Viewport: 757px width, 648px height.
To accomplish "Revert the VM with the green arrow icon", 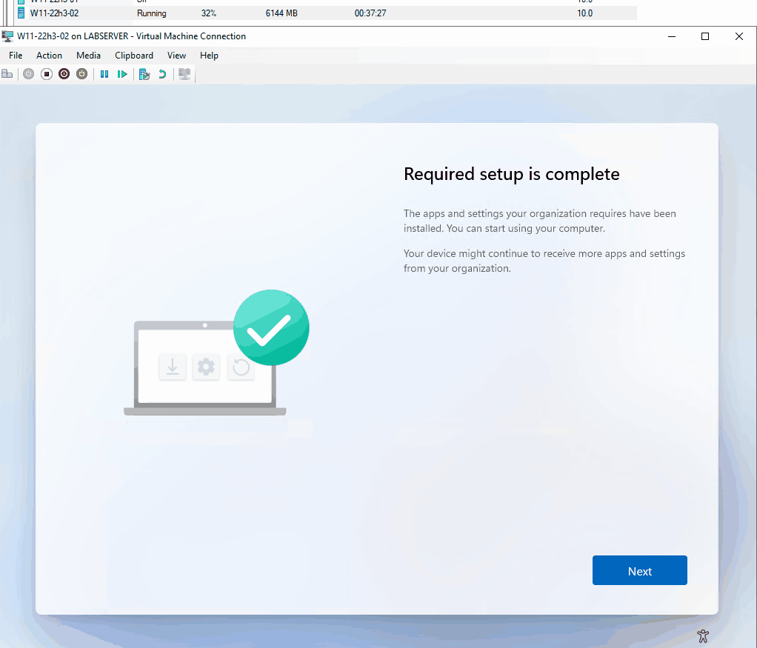I will (x=162, y=74).
